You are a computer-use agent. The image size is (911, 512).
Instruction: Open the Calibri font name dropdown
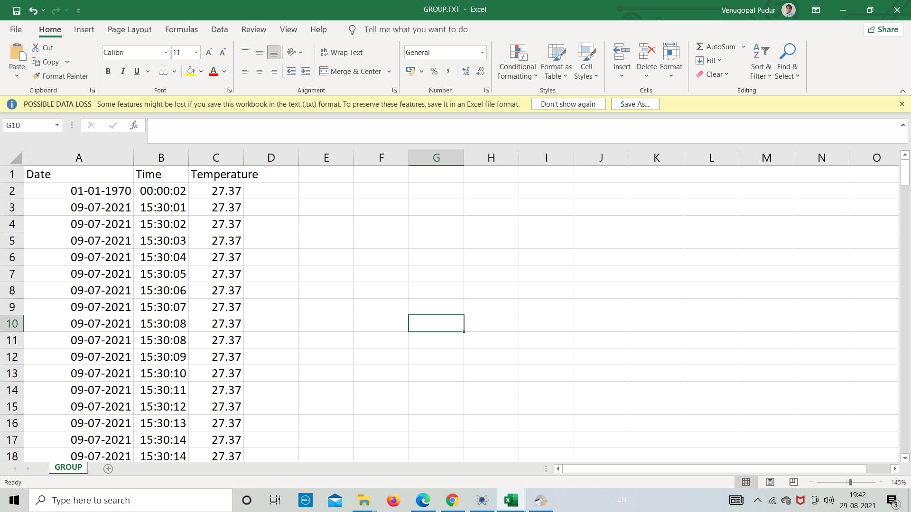[166, 52]
